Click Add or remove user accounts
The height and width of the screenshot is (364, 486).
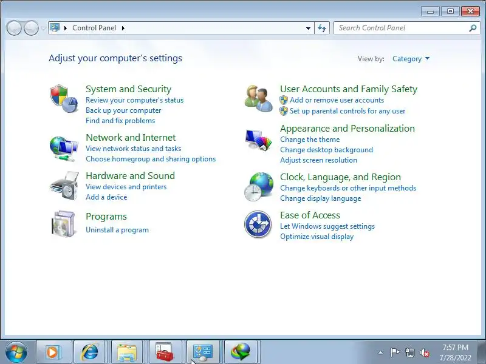[337, 100]
